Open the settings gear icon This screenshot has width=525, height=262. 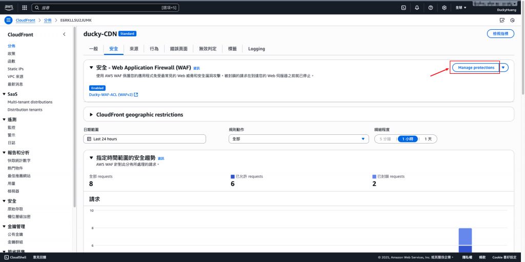(445, 7)
